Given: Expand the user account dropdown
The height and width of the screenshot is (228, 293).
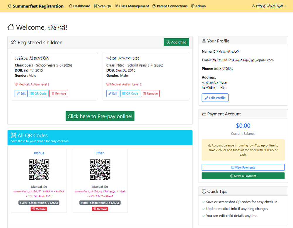Looking at the screenshot, I should tap(269, 6).
